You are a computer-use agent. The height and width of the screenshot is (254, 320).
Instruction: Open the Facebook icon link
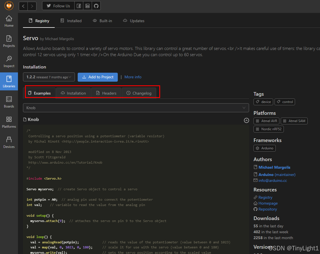79,6
